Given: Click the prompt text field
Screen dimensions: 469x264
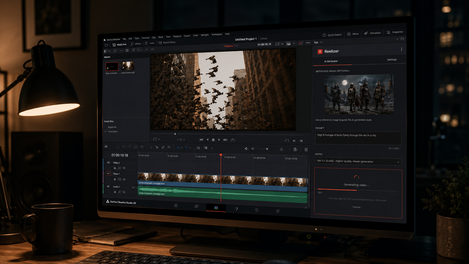Looking at the screenshot, I should click(358, 138).
